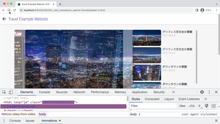The image size is (220, 124).
Task: Open the guest profile menu
Action: (206, 10)
